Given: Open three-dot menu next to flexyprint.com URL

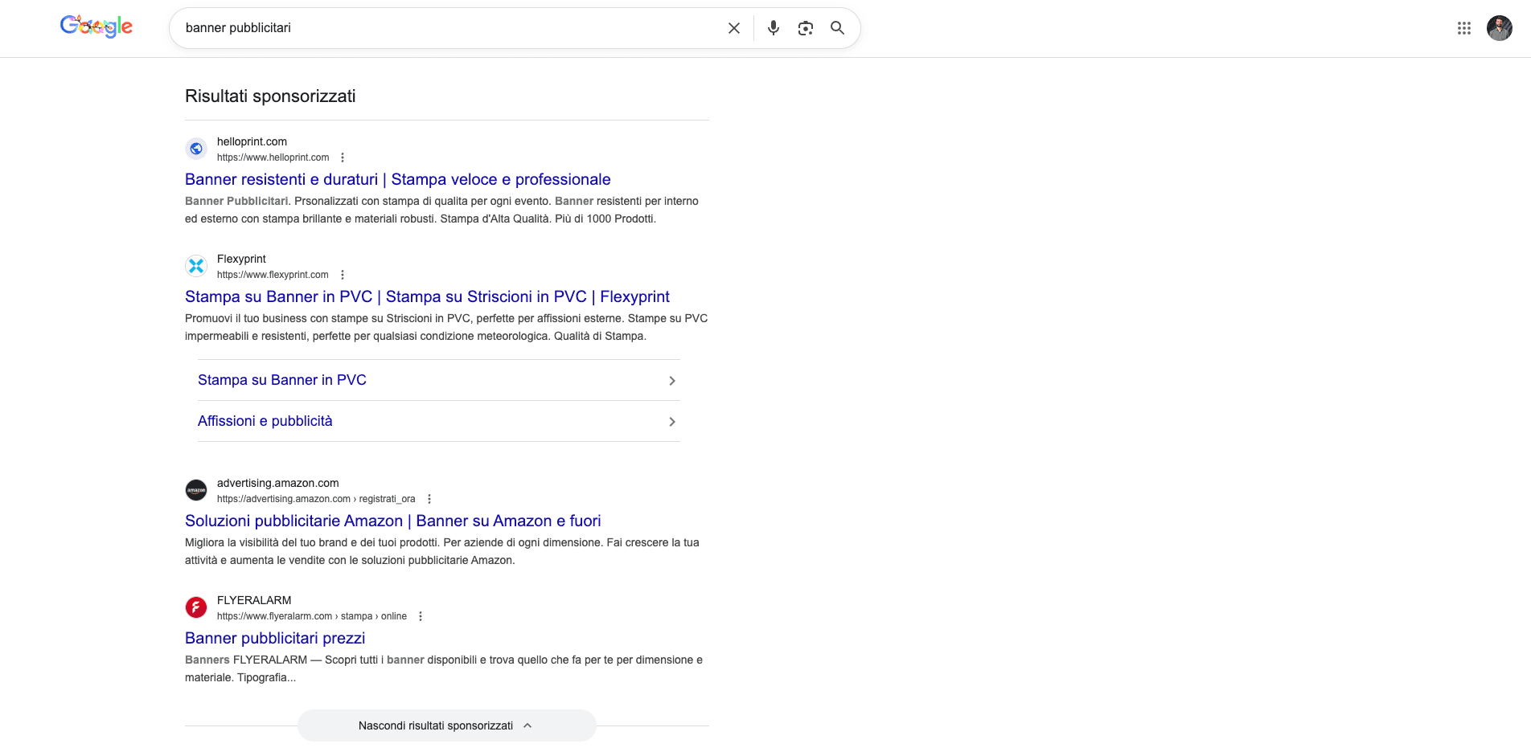Looking at the screenshot, I should tap(343, 275).
